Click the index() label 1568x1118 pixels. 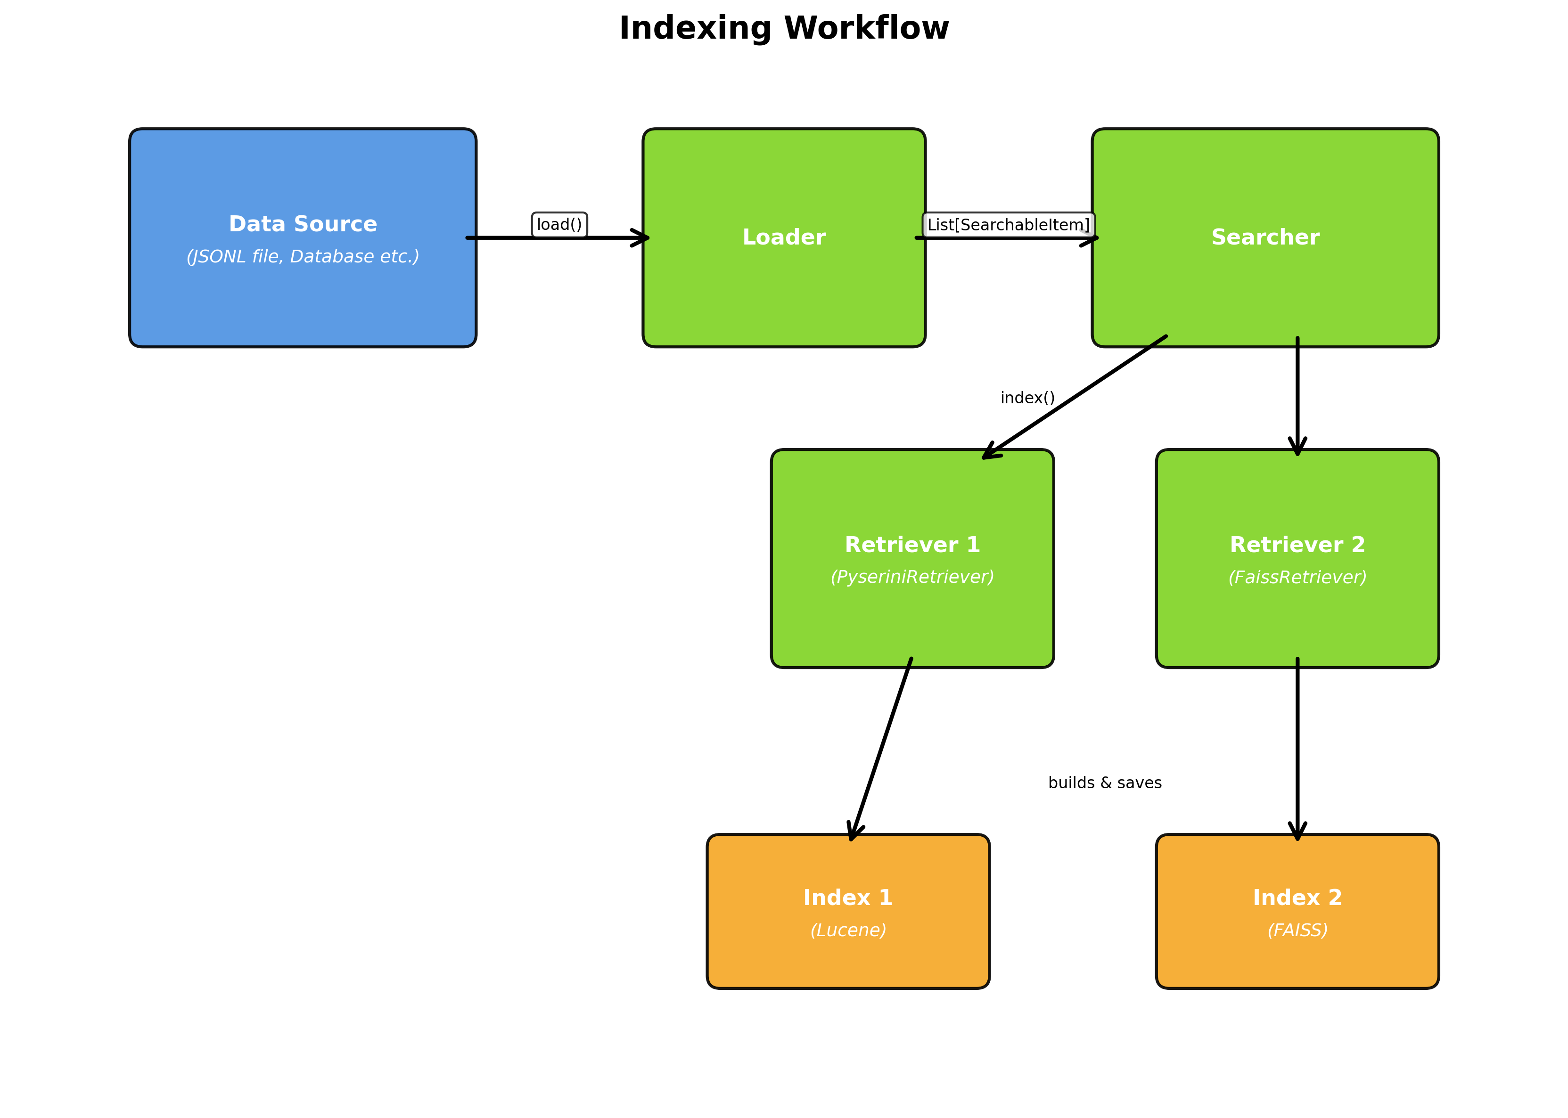pyautogui.click(x=1028, y=397)
